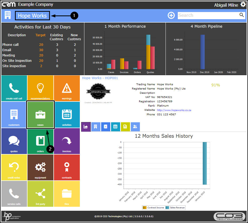This screenshot has height=223, width=248.
Task: Click the Phone call activity row label
Action: coord(10,45)
